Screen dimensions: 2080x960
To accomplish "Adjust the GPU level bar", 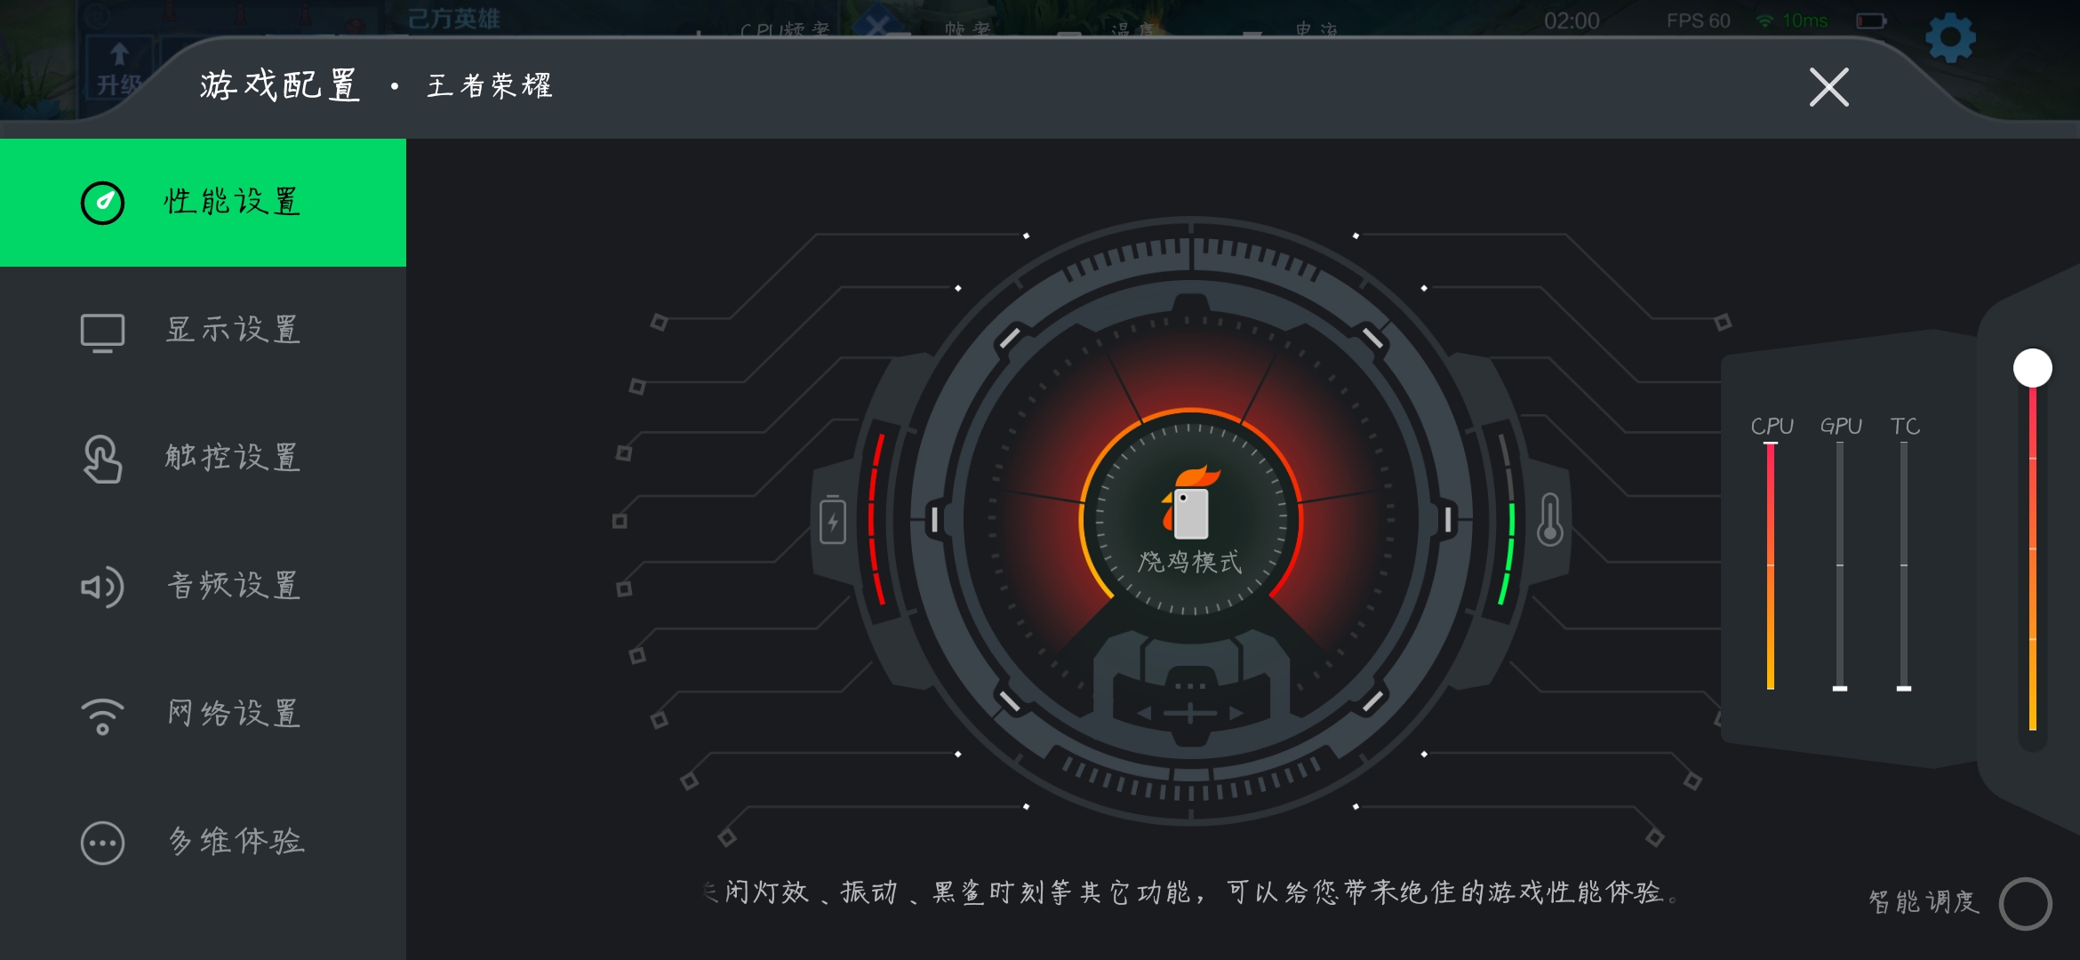I will [x=1840, y=565].
